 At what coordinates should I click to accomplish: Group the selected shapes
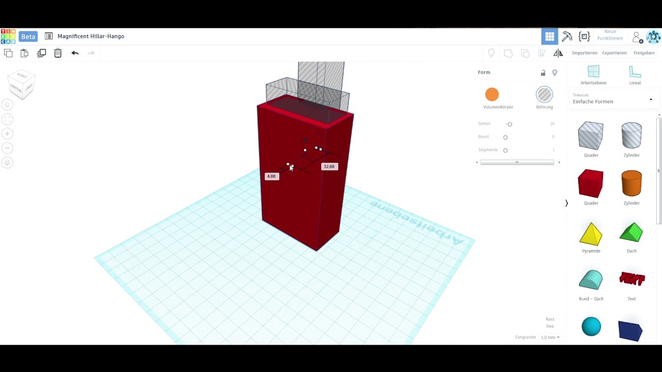[508, 53]
